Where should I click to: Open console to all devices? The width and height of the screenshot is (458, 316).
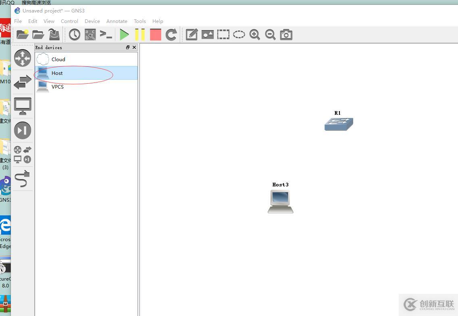pos(106,34)
